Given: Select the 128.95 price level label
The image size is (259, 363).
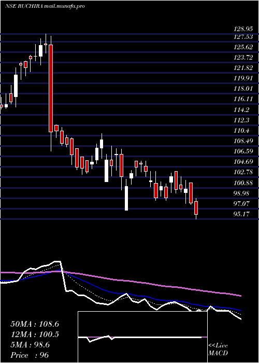Looking at the screenshot, I should tap(243, 29).
